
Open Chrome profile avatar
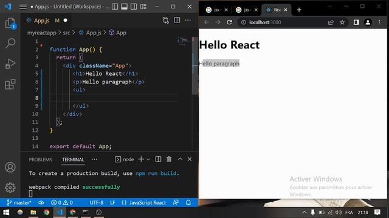point(368,22)
